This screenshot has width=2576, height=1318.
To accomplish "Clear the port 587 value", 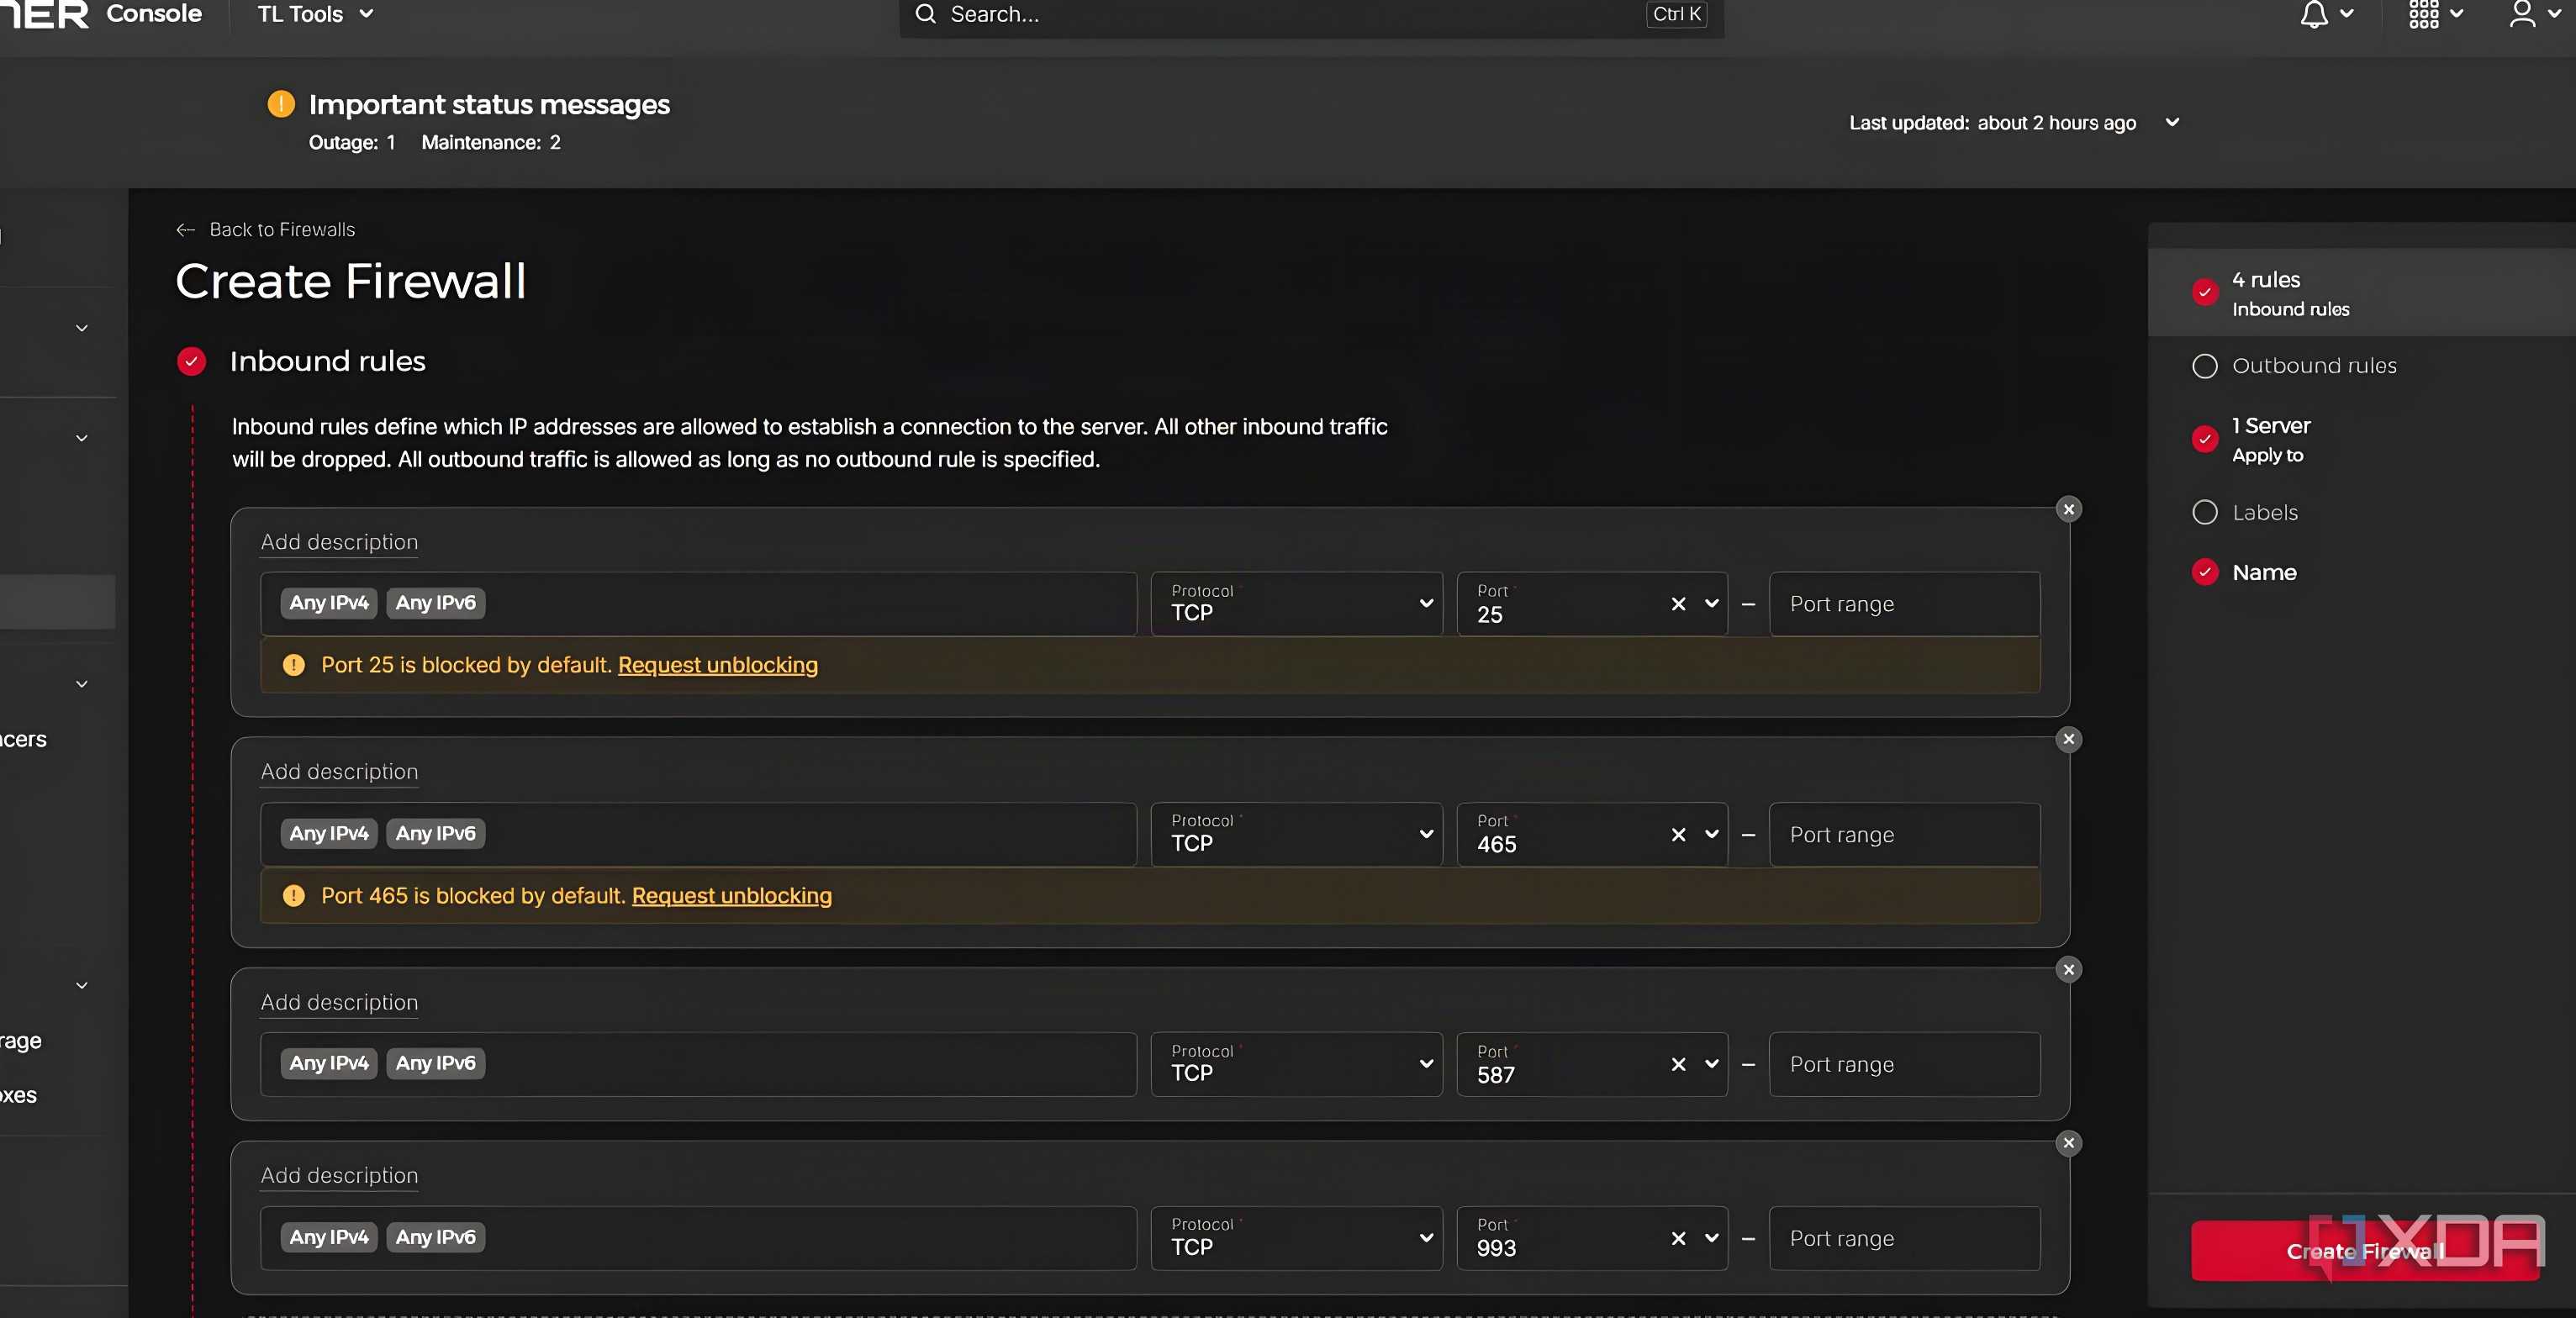I will (1678, 1064).
